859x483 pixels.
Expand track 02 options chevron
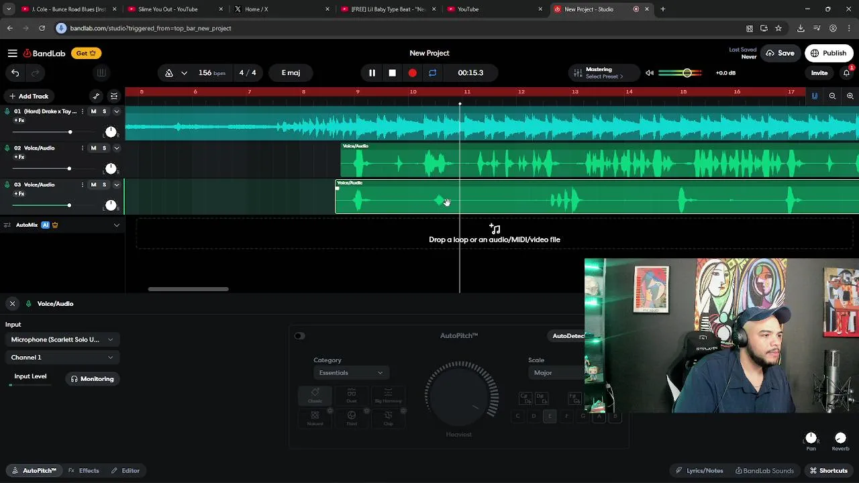(x=116, y=148)
